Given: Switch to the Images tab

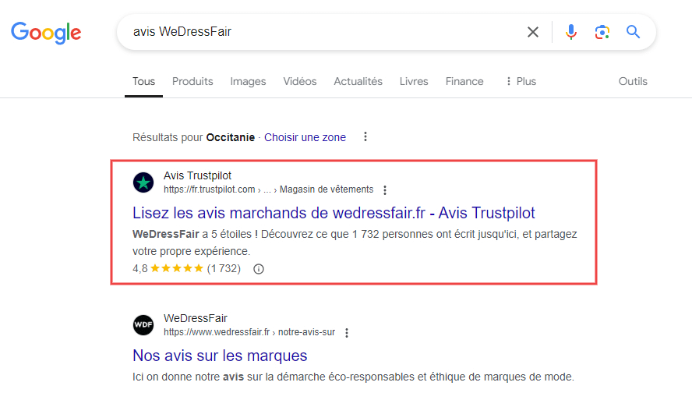Looking at the screenshot, I should (x=248, y=81).
